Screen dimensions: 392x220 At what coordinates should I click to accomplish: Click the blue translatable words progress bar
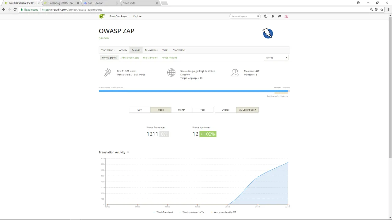pyautogui.click(x=193, y=91)
